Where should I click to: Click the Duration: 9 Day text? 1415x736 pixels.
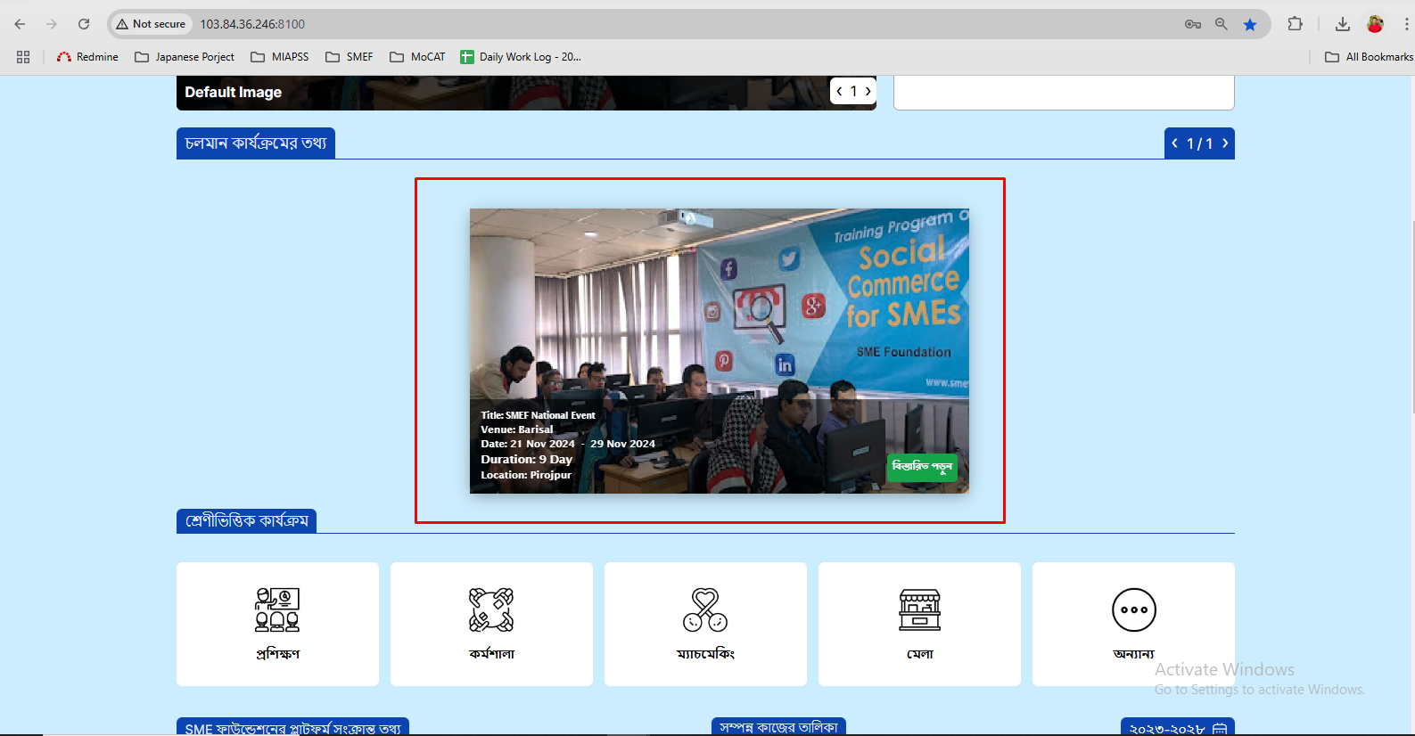tap(526, 460)
